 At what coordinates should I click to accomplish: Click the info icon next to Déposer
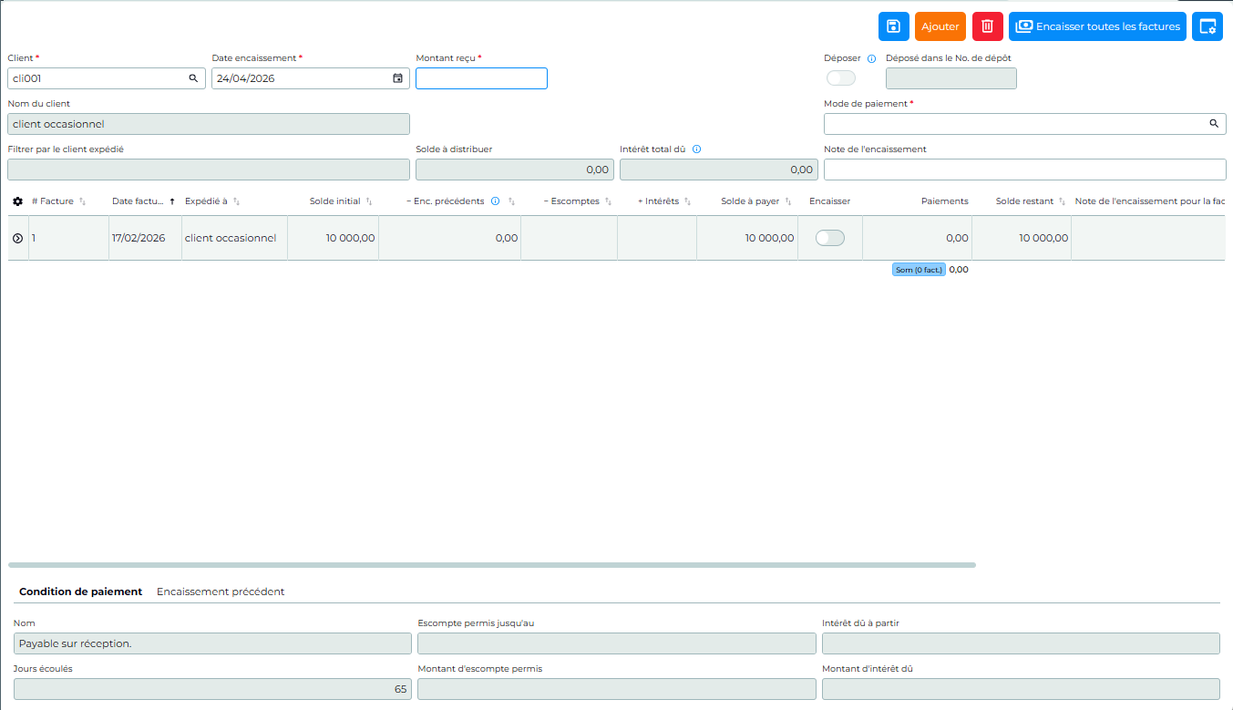871,58
